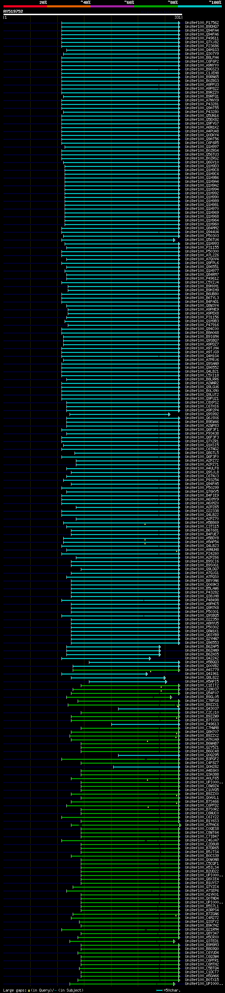Select hit label UniRef100_Q76KV5
This screenshot has width=225, height=993.
click(x=201, y=491)
